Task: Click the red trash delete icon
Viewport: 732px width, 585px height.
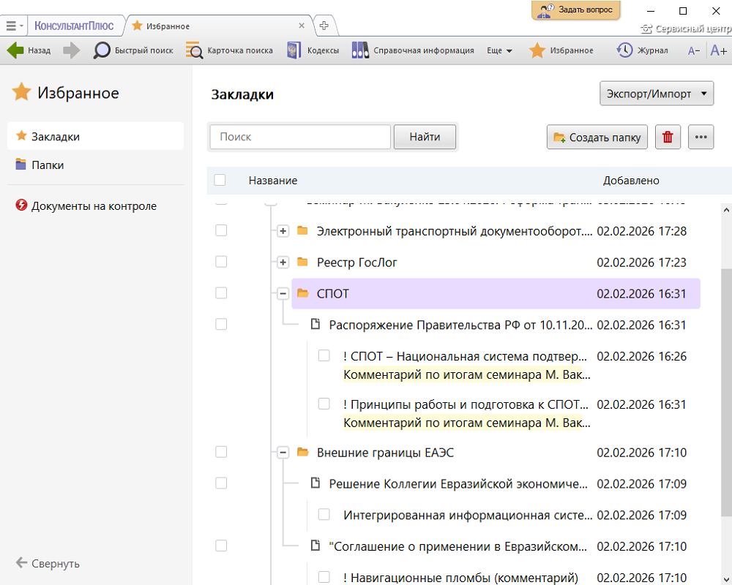Action: pos(668,137)
